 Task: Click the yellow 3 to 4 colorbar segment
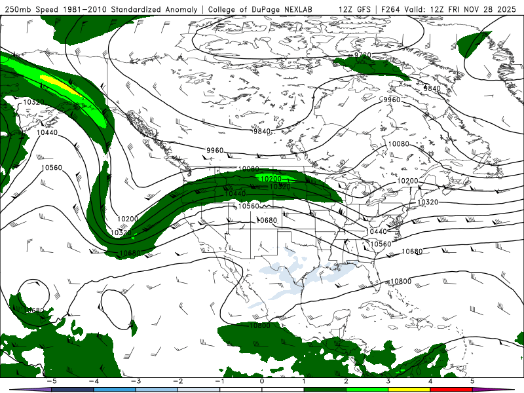coord(409,390)
